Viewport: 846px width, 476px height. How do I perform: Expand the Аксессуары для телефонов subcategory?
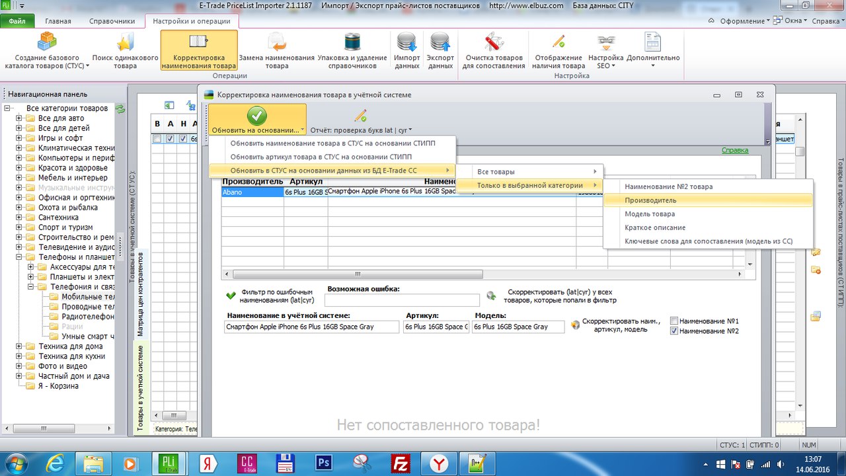point(31,267)
